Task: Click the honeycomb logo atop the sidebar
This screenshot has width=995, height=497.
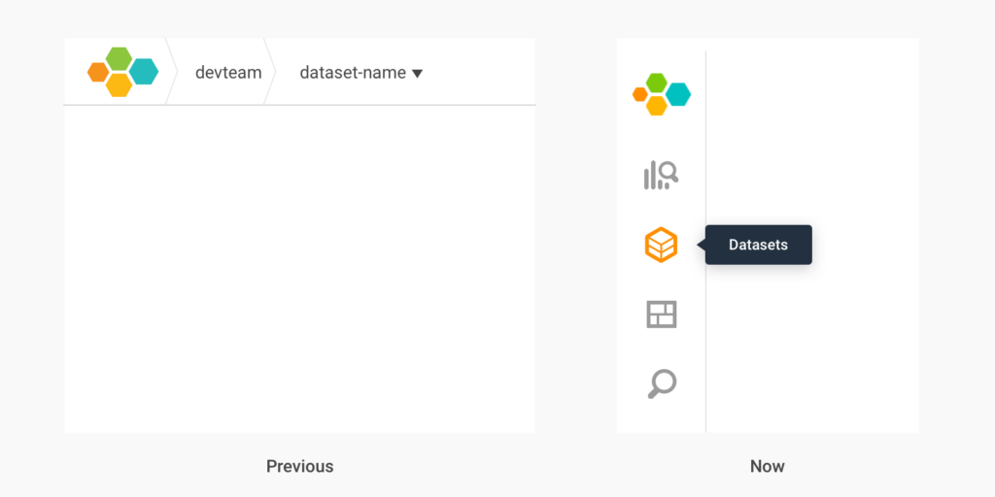Action: 661,94
